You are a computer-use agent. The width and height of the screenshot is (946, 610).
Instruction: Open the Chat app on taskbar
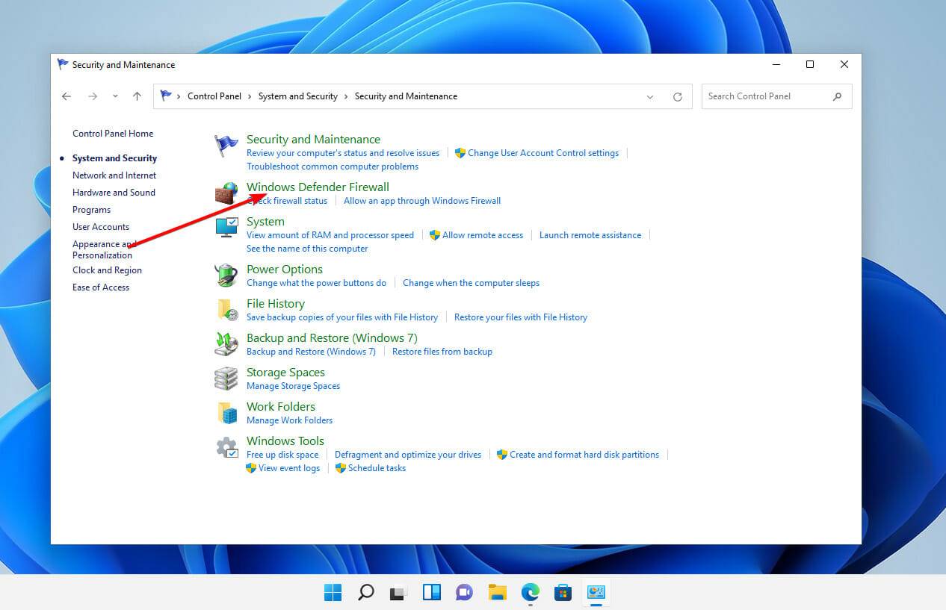tap(464, 593)
